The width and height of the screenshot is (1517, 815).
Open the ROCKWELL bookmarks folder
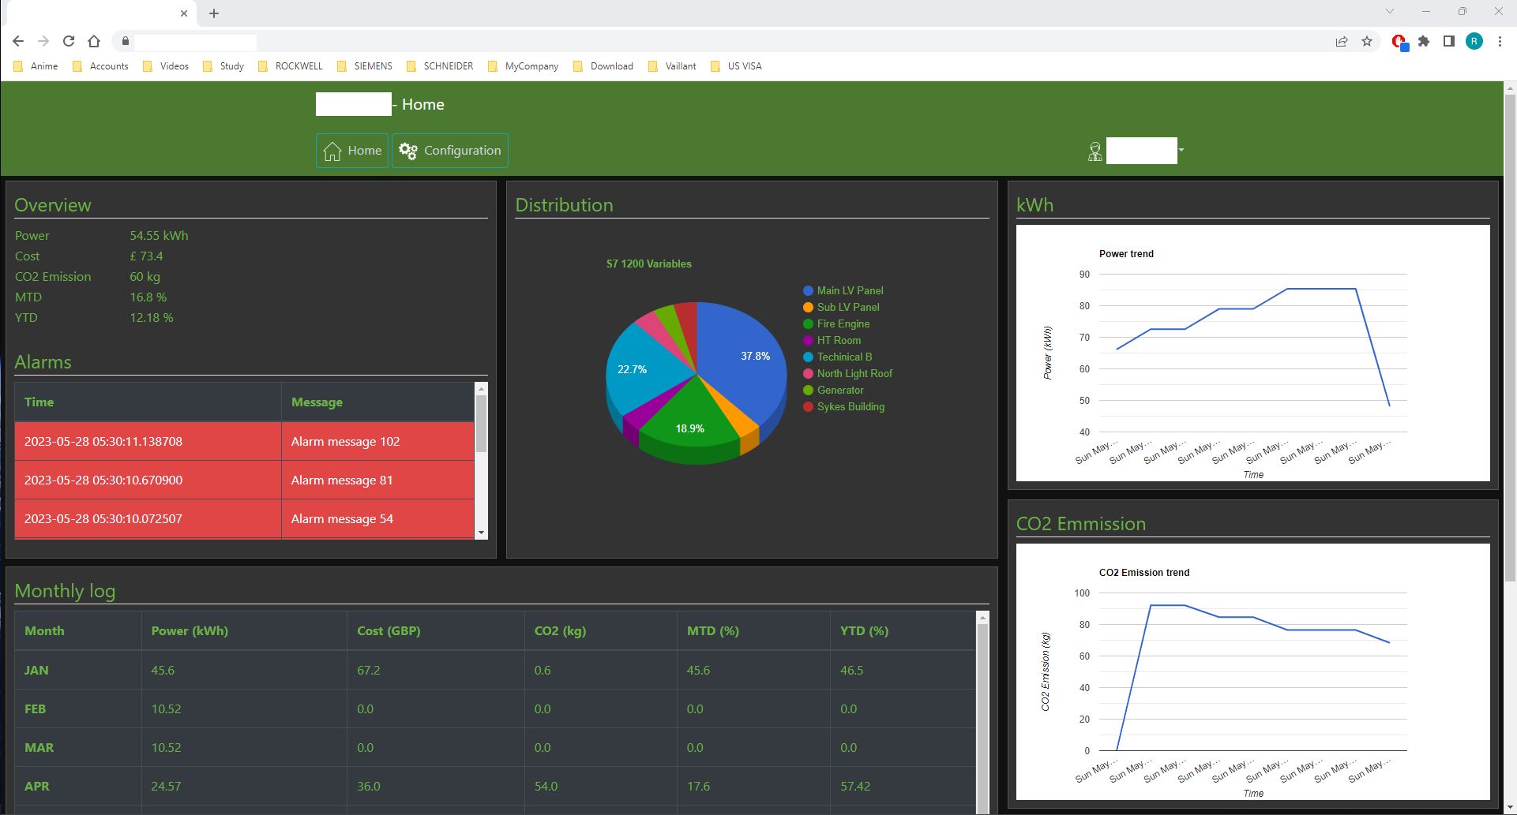pyautogui.click(x=291, y=66)
